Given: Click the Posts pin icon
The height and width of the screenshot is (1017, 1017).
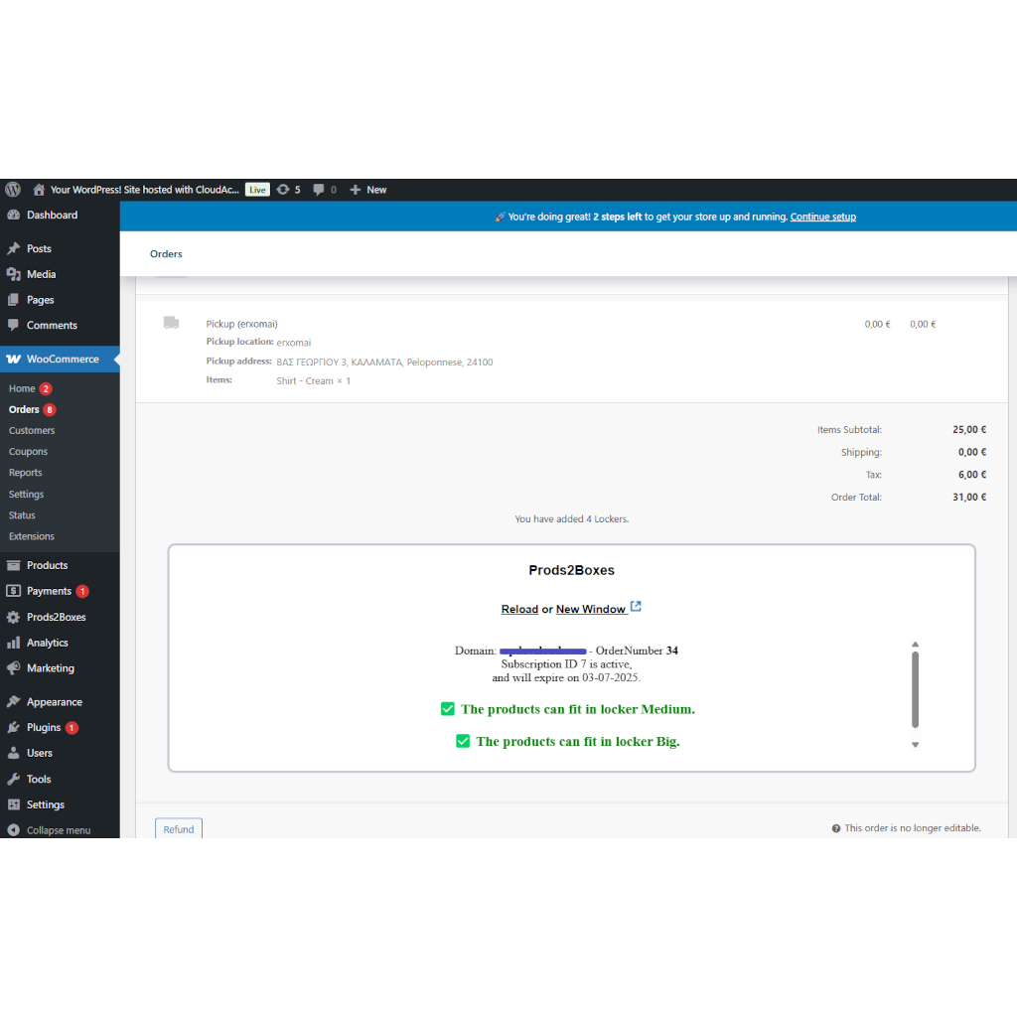Looking at the screenshot, I should tap(13, 248).
